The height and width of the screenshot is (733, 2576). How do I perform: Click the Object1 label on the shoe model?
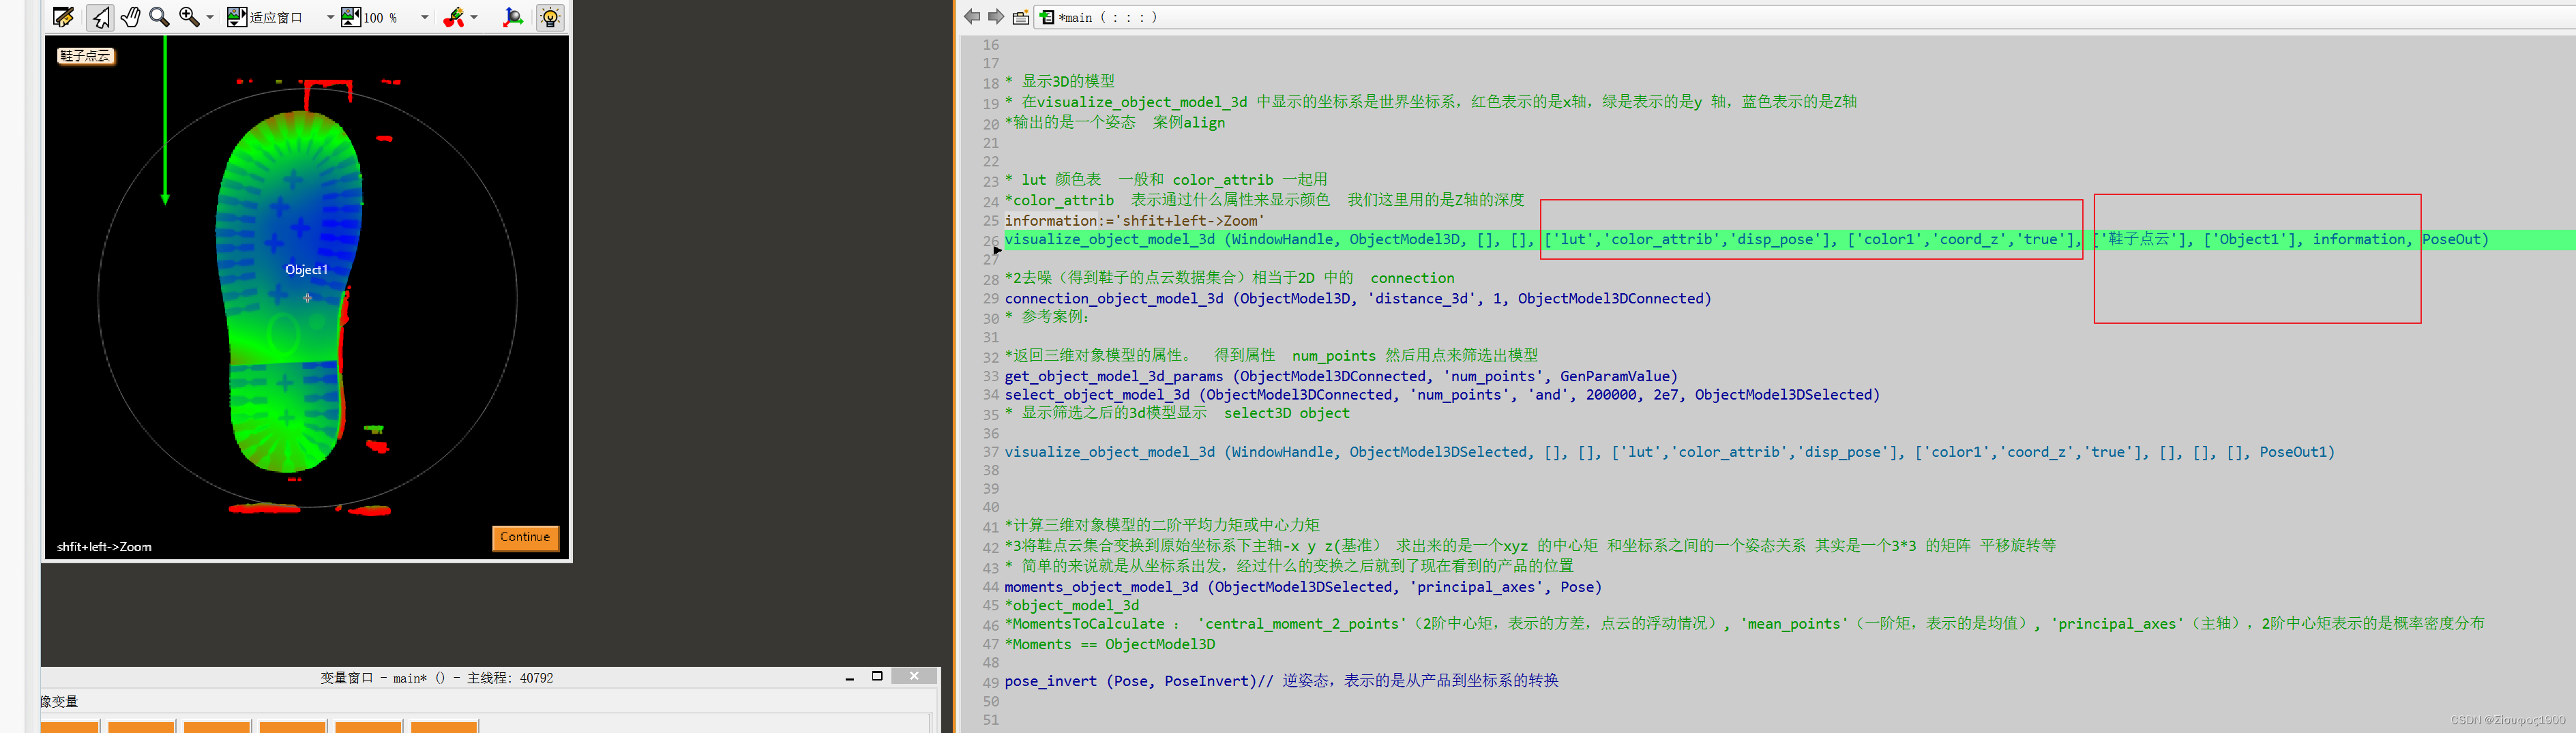pyautogui.click(x=306, y=270)
